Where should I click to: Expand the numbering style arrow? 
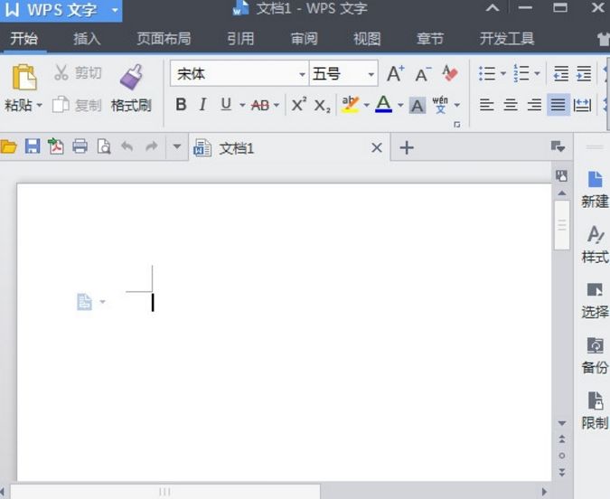(537, 73)
